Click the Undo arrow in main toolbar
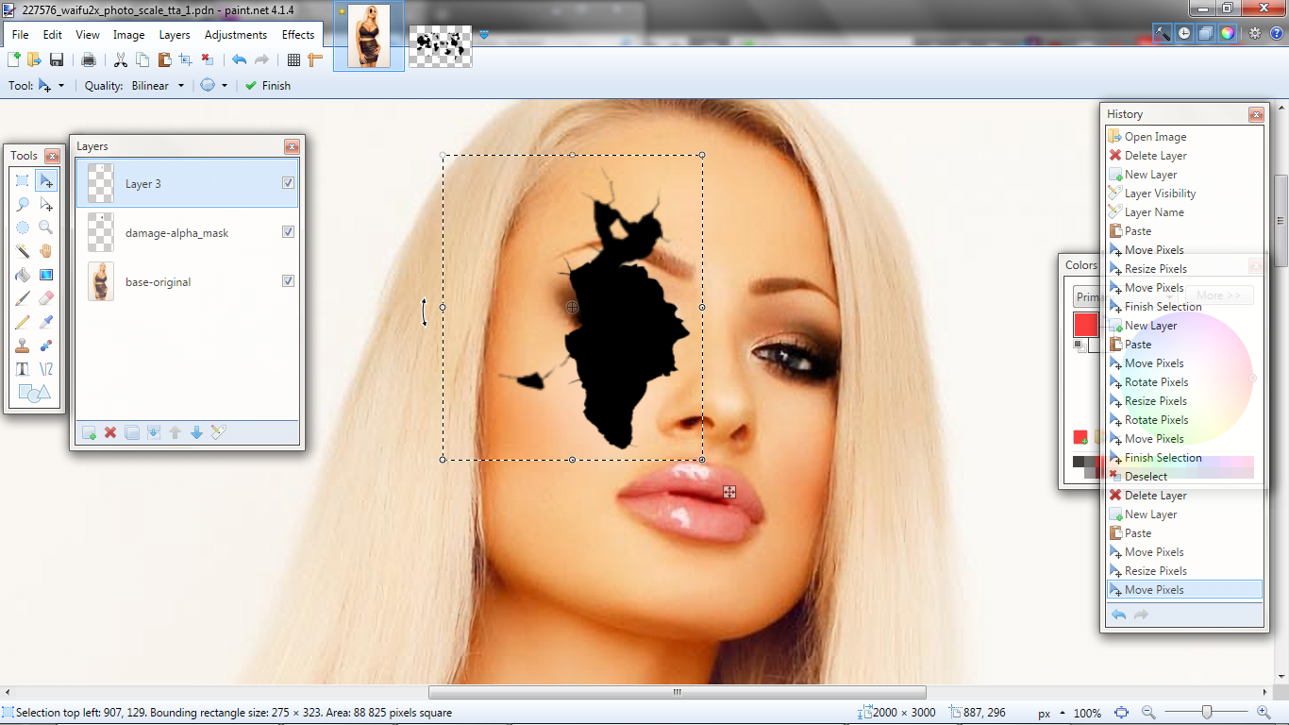The width and height of the screenshot is (1289, 725). click(x=240, y=59)
